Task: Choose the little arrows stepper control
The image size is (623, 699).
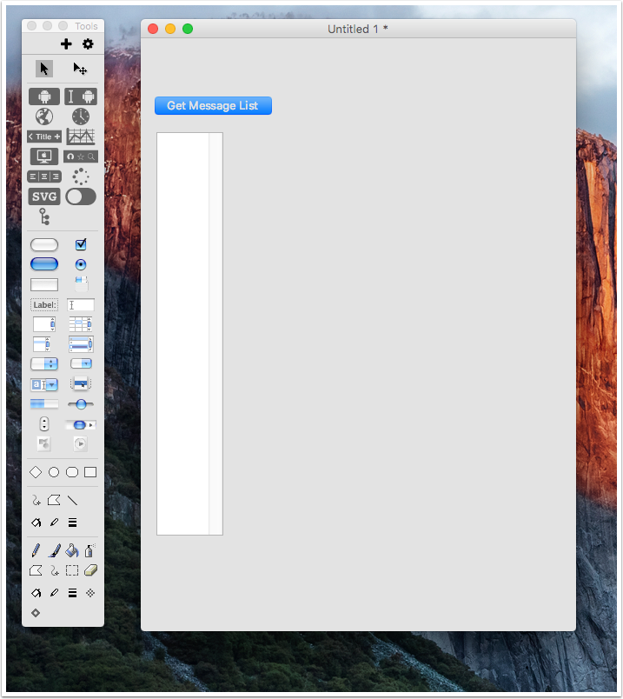Action: click(x=44, y=423)
